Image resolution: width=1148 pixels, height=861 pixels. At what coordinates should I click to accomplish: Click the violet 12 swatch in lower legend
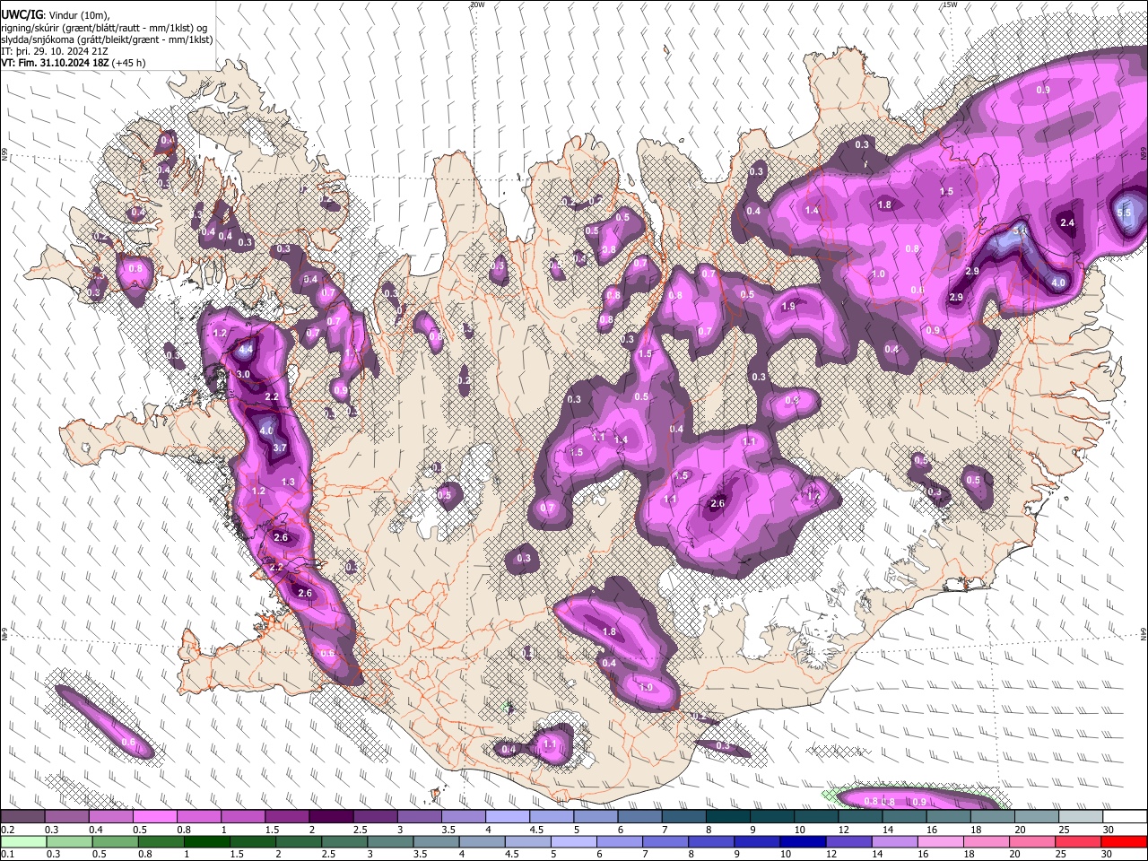point(849,842)
